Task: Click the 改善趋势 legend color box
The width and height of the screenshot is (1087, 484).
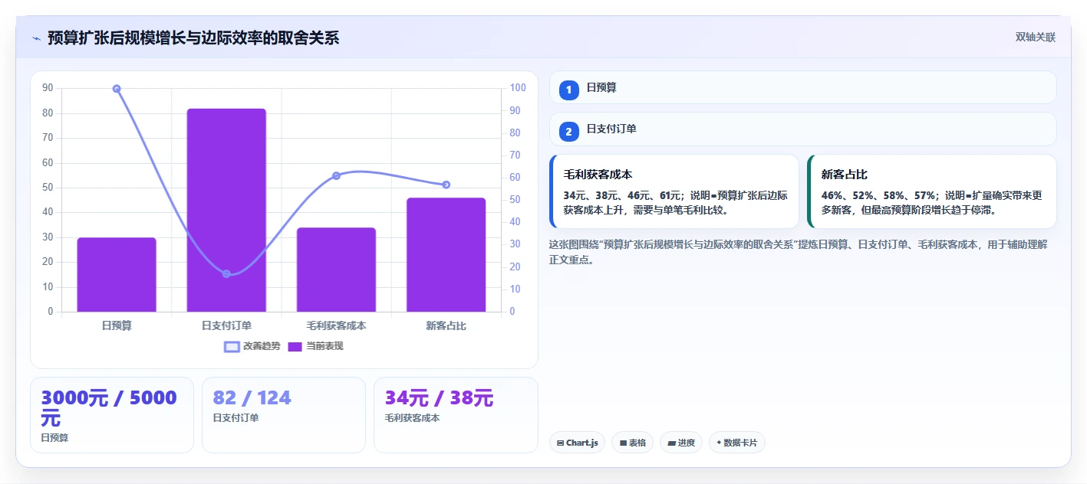Action: [232, 346]
